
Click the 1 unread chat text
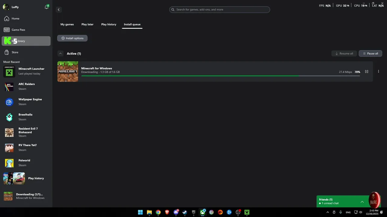[x=330, y=203]
